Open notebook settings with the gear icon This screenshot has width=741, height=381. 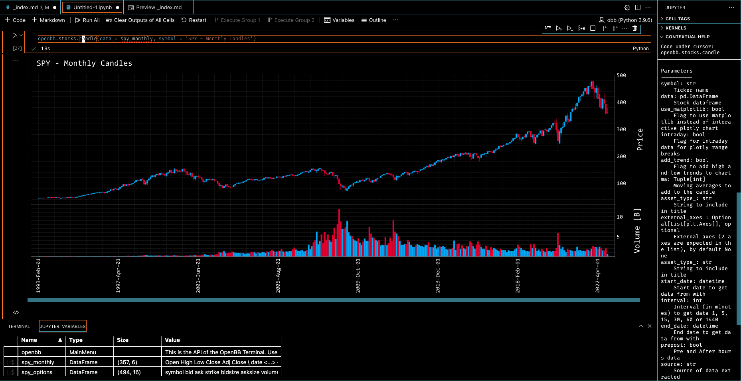pos(627,8)
